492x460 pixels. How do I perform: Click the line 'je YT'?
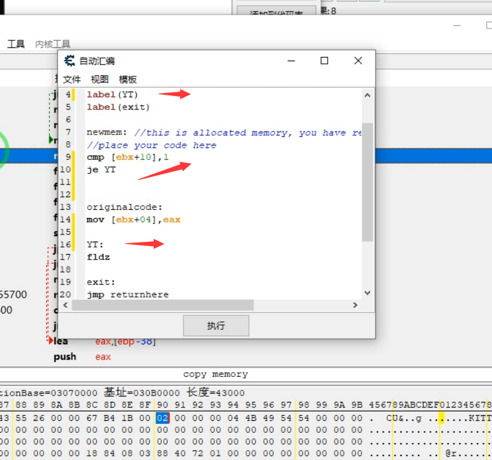pyautogui.click(x=101, y=169)
